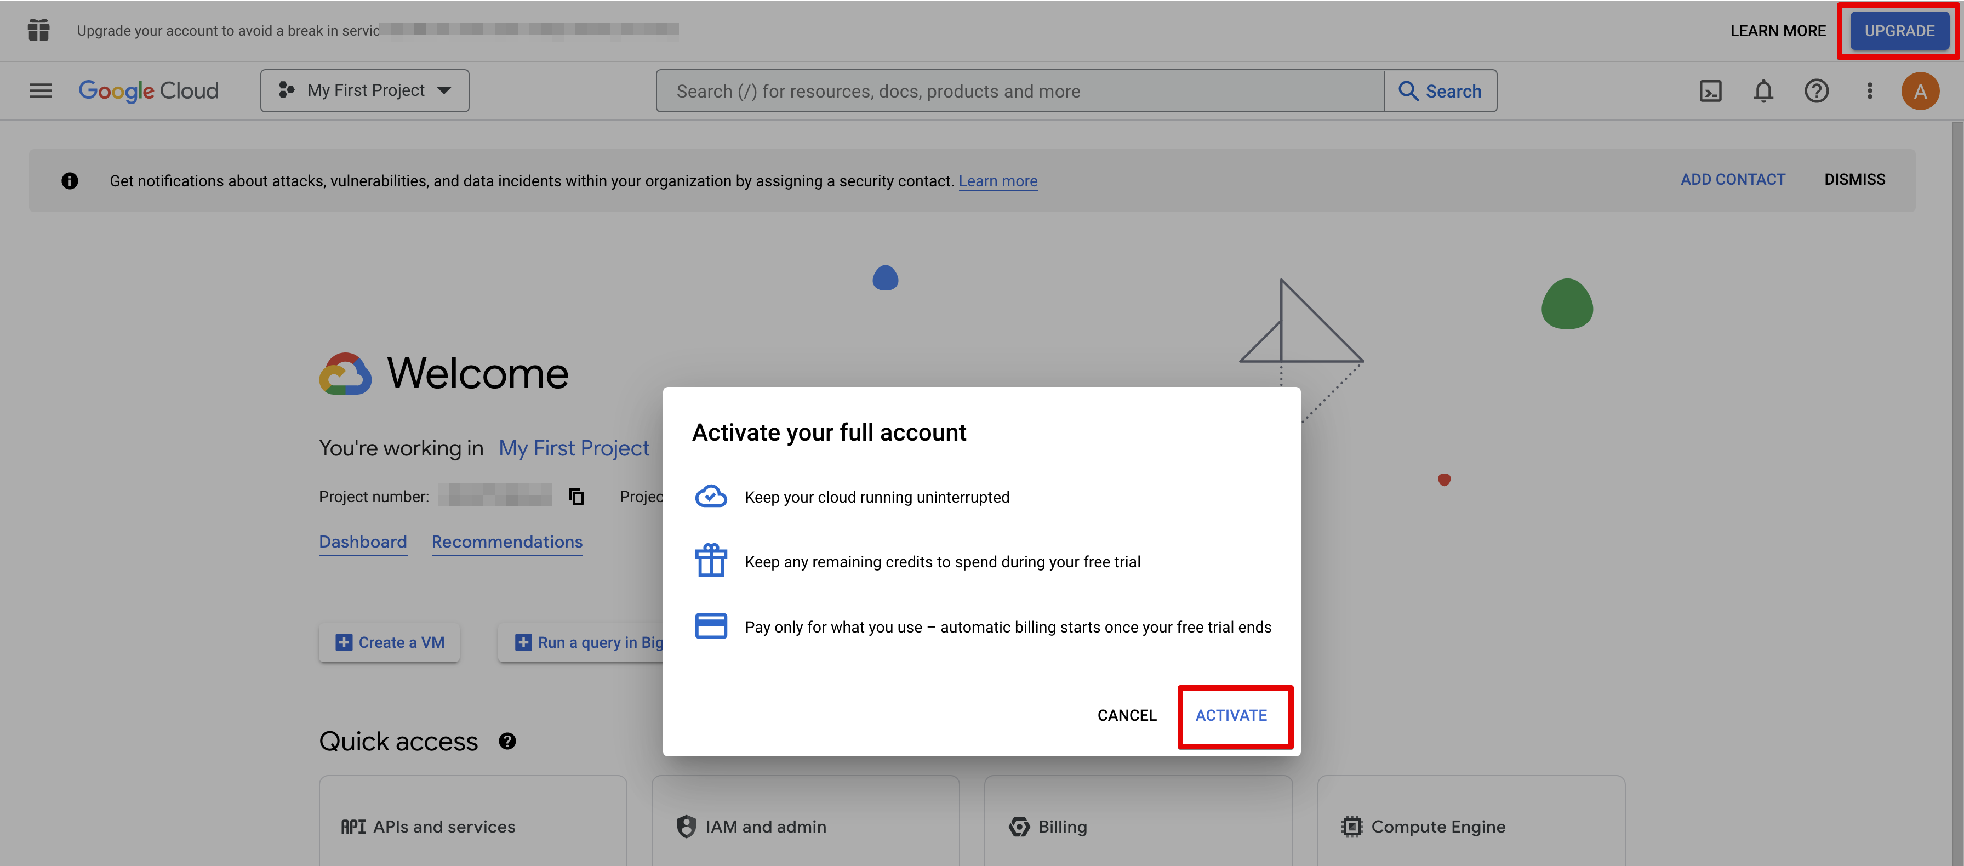Click the Google Cloud logo

(149, 91)
